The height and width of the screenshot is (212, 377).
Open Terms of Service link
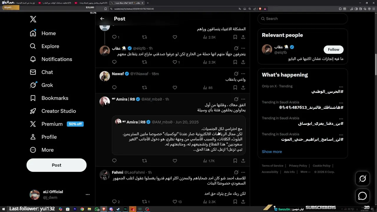(x=272, y=166)
